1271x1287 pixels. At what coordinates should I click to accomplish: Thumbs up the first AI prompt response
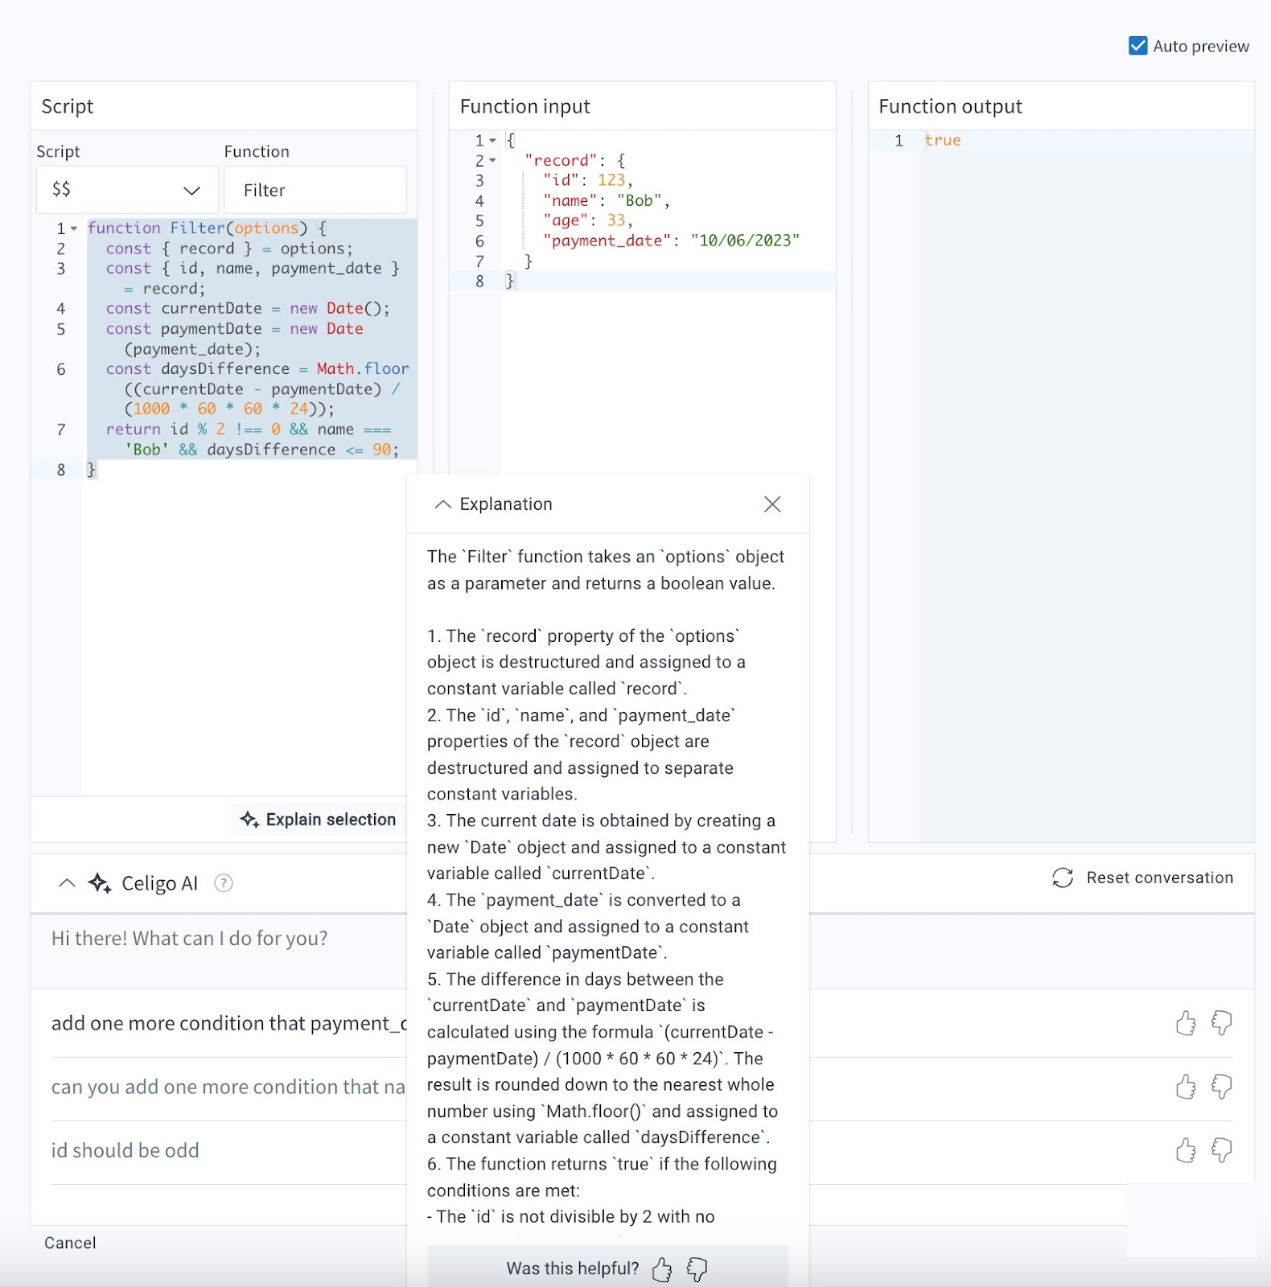point(1185,1023)
